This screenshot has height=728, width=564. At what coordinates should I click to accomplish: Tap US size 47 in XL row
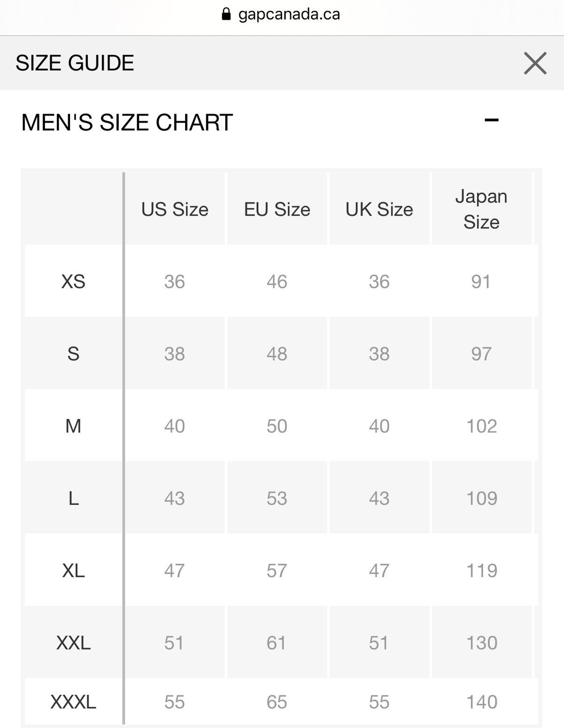pos(174,571)
